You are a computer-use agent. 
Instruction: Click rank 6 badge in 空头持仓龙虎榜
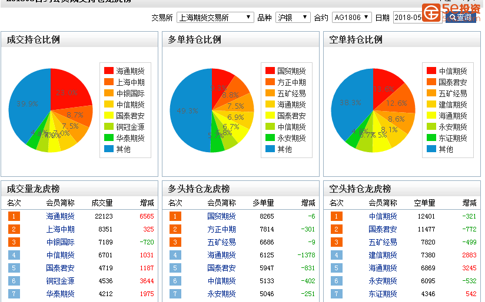pyautogui.click(x=337, y=281)
